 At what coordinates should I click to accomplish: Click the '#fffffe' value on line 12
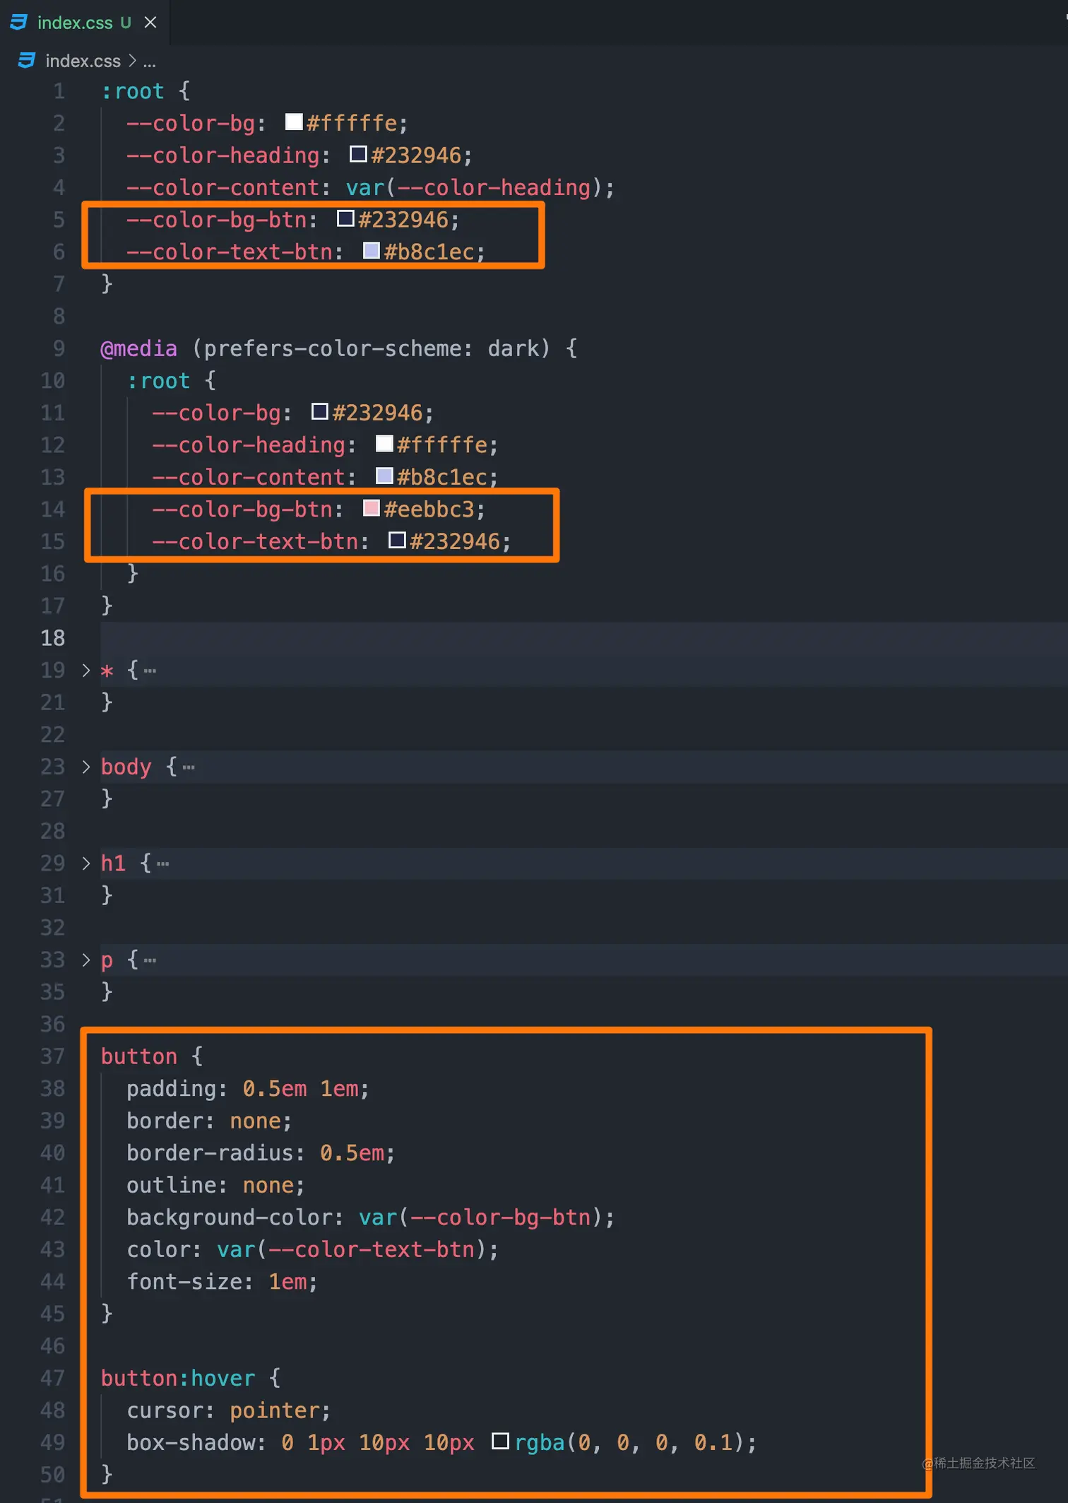[x=442, y=445]
